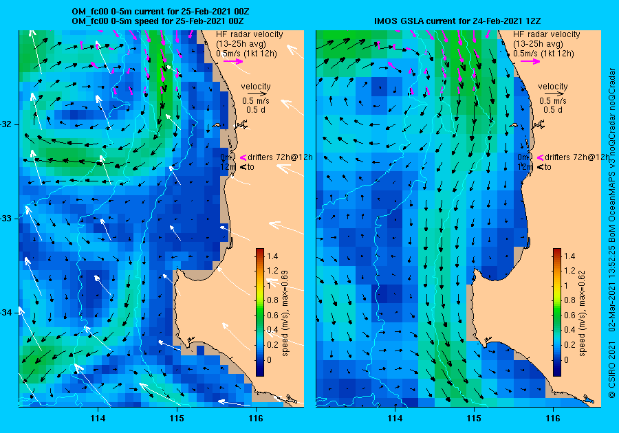Click the -32 latitude axis label

pyautogui.click(x=7, y=124)
